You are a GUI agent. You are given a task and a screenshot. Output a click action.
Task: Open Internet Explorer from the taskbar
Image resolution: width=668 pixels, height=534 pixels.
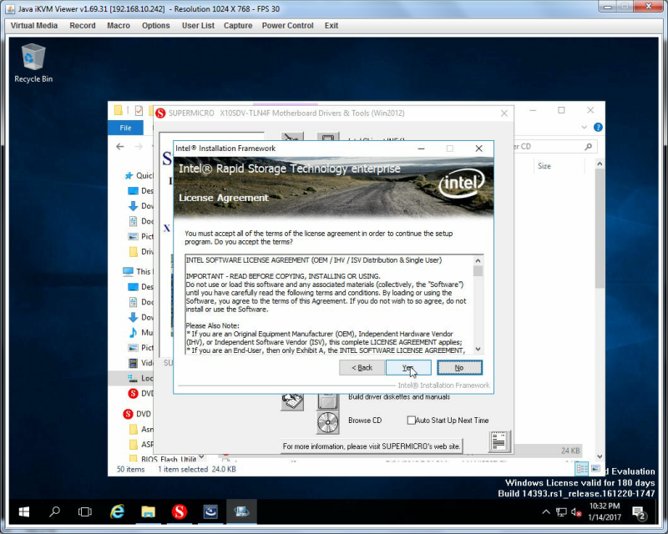117,511
